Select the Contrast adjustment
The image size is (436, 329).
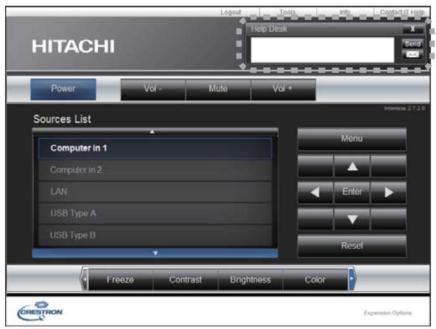[x=185, y=279]
